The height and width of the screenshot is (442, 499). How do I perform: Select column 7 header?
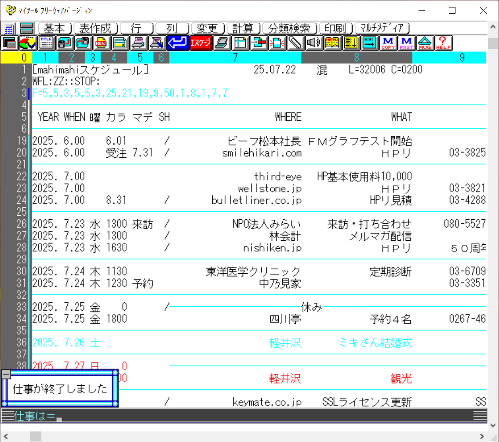(x=235, y=57)
